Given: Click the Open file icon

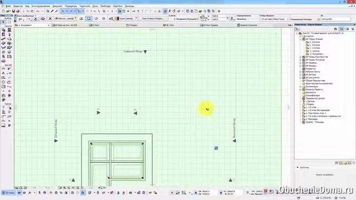Looking at the screenshot, I should pyautogui.click(x=8, y=11).
